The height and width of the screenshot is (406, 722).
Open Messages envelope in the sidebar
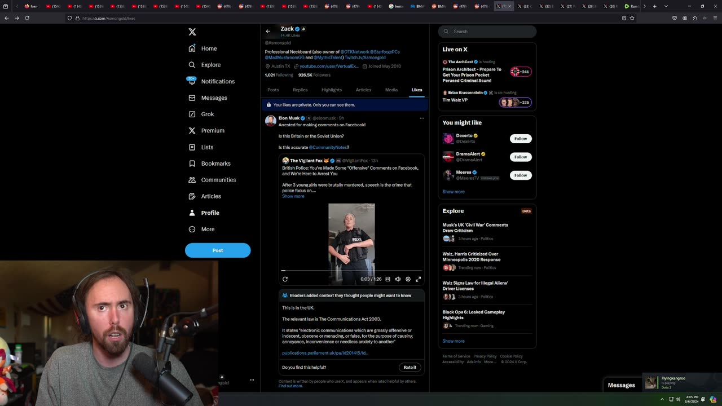pyautogui.click(x=192, y=98)
